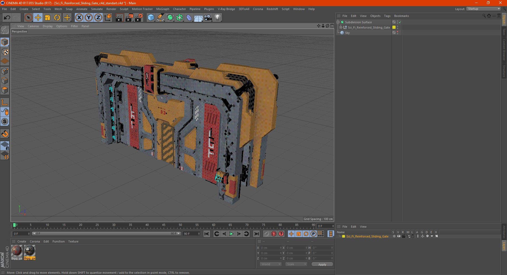Image resolution: width=507 pixels, height=275 pixels.
Task: Open the Edit Render Settings icon
Action: [139, 18]
